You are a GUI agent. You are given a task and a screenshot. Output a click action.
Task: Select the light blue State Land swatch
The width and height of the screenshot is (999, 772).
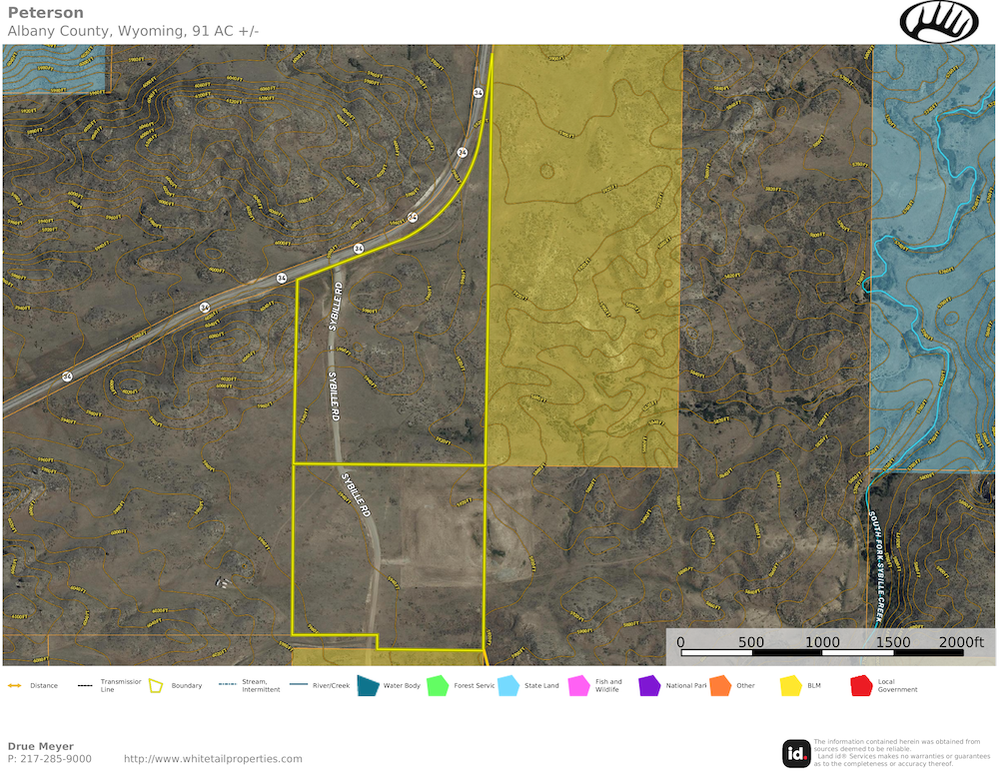(x=508, y=686)
